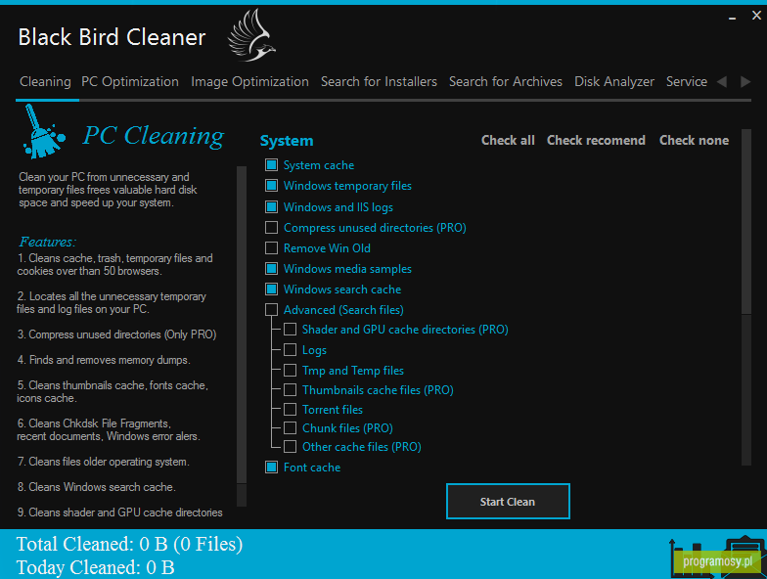Click the PC Cleaning broom icon
The image size is (767, 579).
pos(43,132)
